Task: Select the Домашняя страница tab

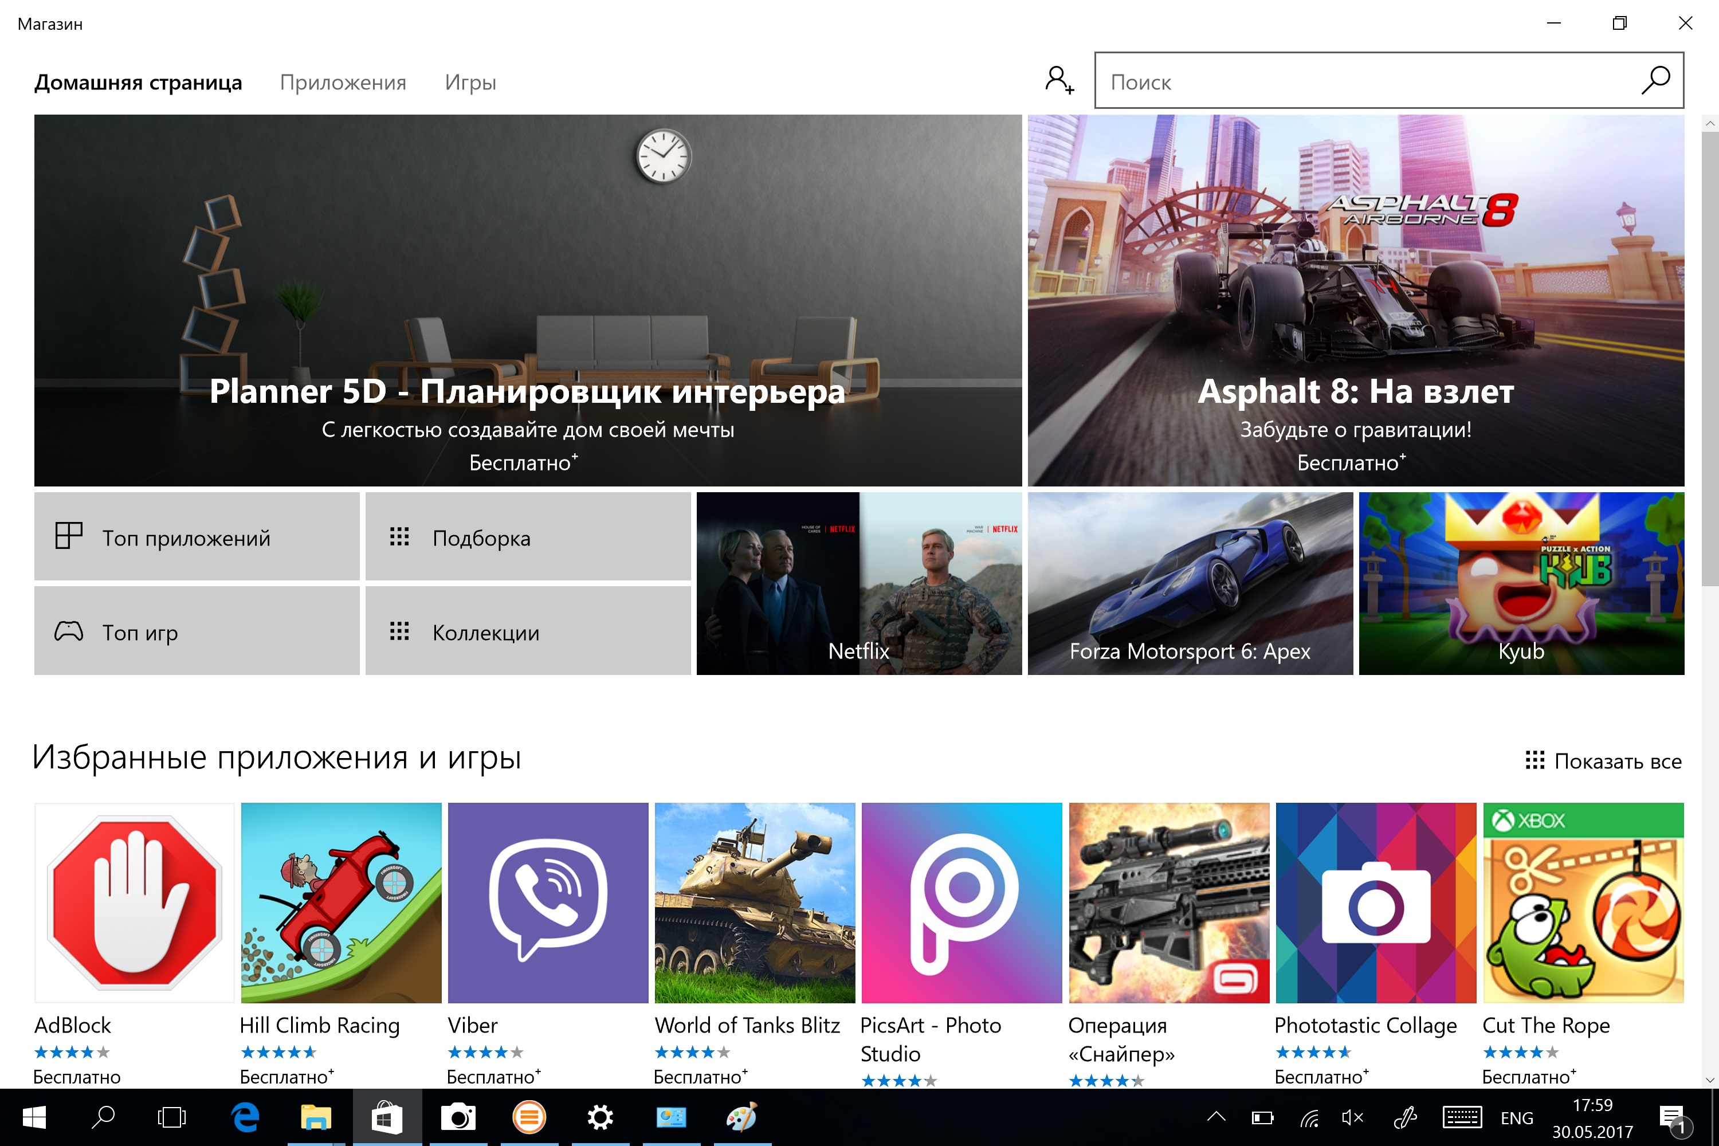Action: pyautogui.click(x=138, y=82)
